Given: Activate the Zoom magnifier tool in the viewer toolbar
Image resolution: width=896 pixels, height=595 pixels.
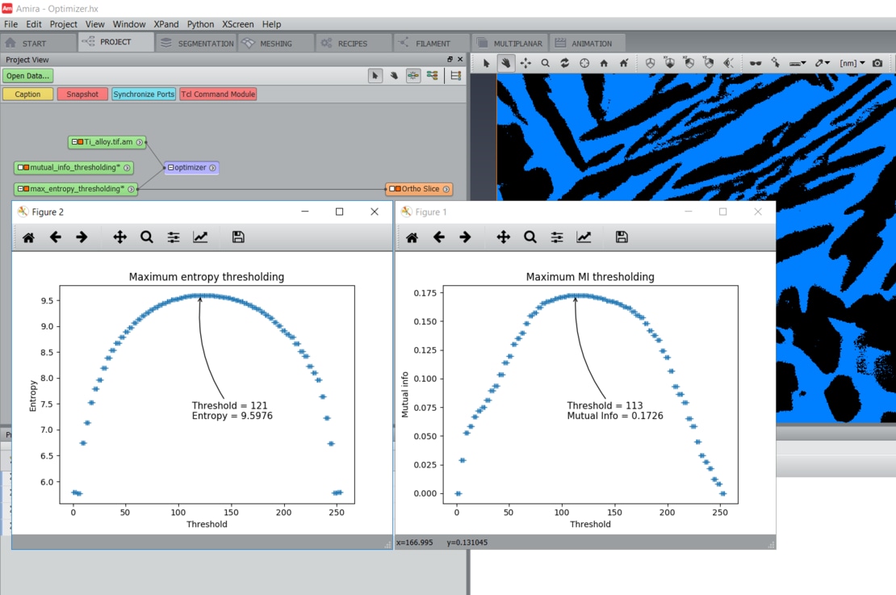Looking at the screenshot, I should (x=545, y=62).
